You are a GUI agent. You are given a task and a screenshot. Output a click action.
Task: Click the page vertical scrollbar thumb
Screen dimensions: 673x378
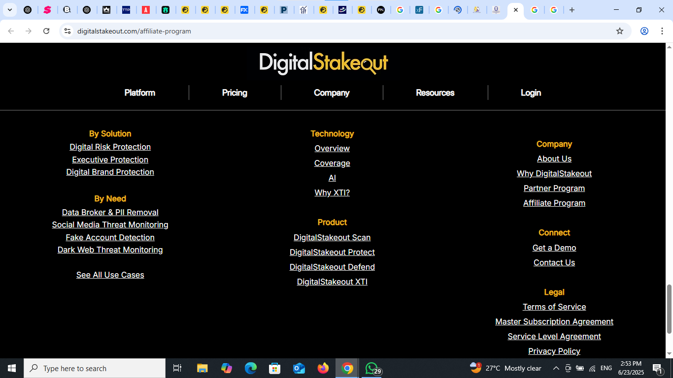point(669,309)
